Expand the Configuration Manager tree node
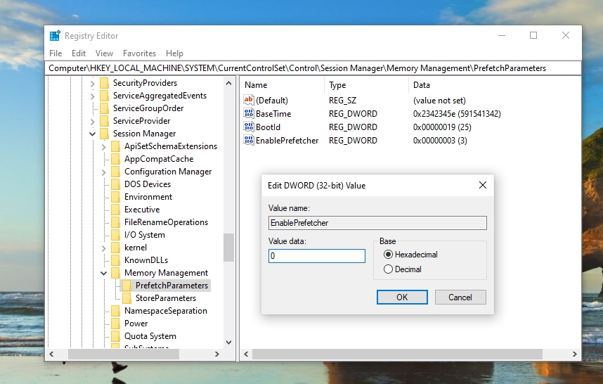The image size is (603, 384). [103, 172]
